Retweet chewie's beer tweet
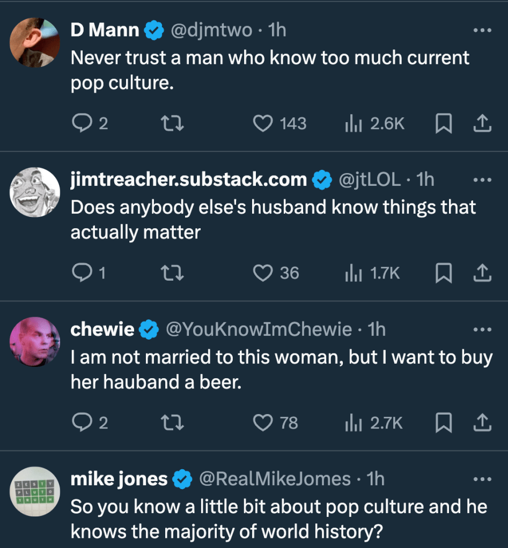This screenshot has width=508, height=548. point(173,423)
